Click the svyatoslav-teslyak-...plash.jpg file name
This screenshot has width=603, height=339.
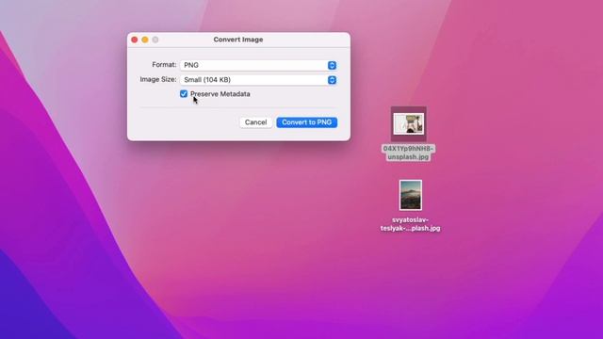click(411, 224)
